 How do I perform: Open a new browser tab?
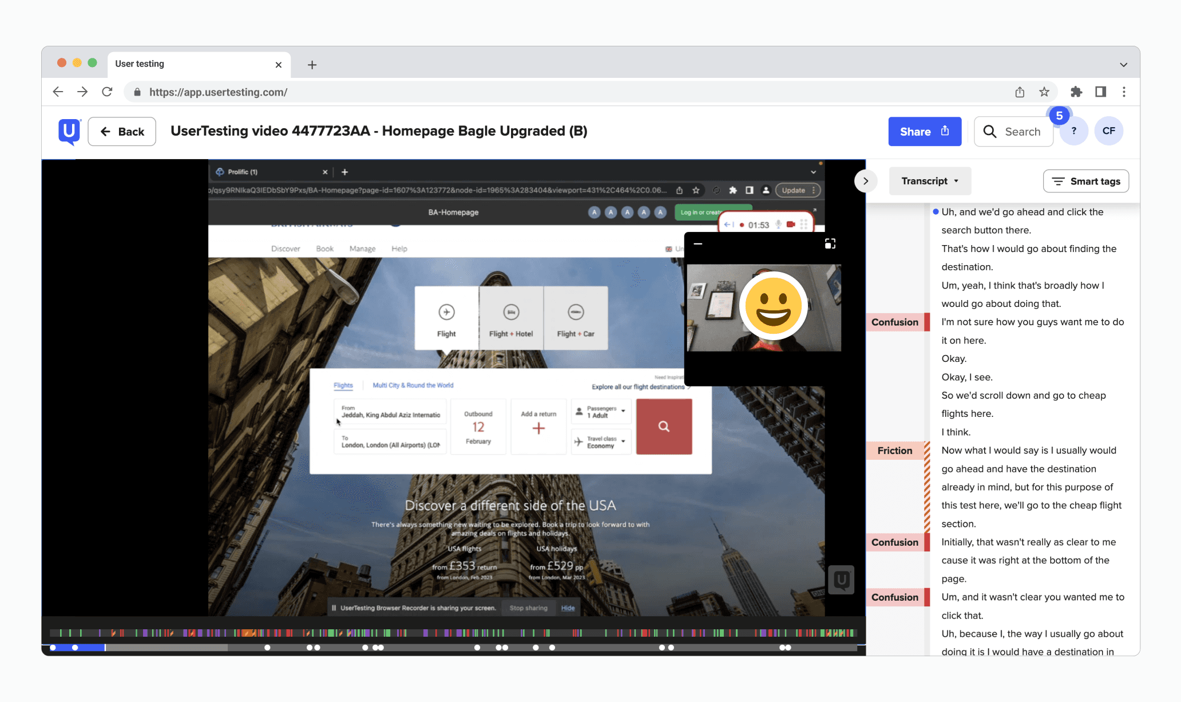click(x=312, y=65)
